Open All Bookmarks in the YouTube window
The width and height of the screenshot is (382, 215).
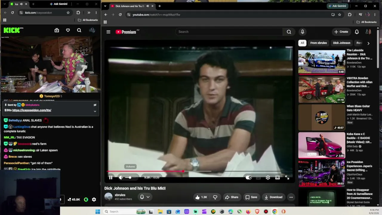pyautogui.click(x=366, y=22)
